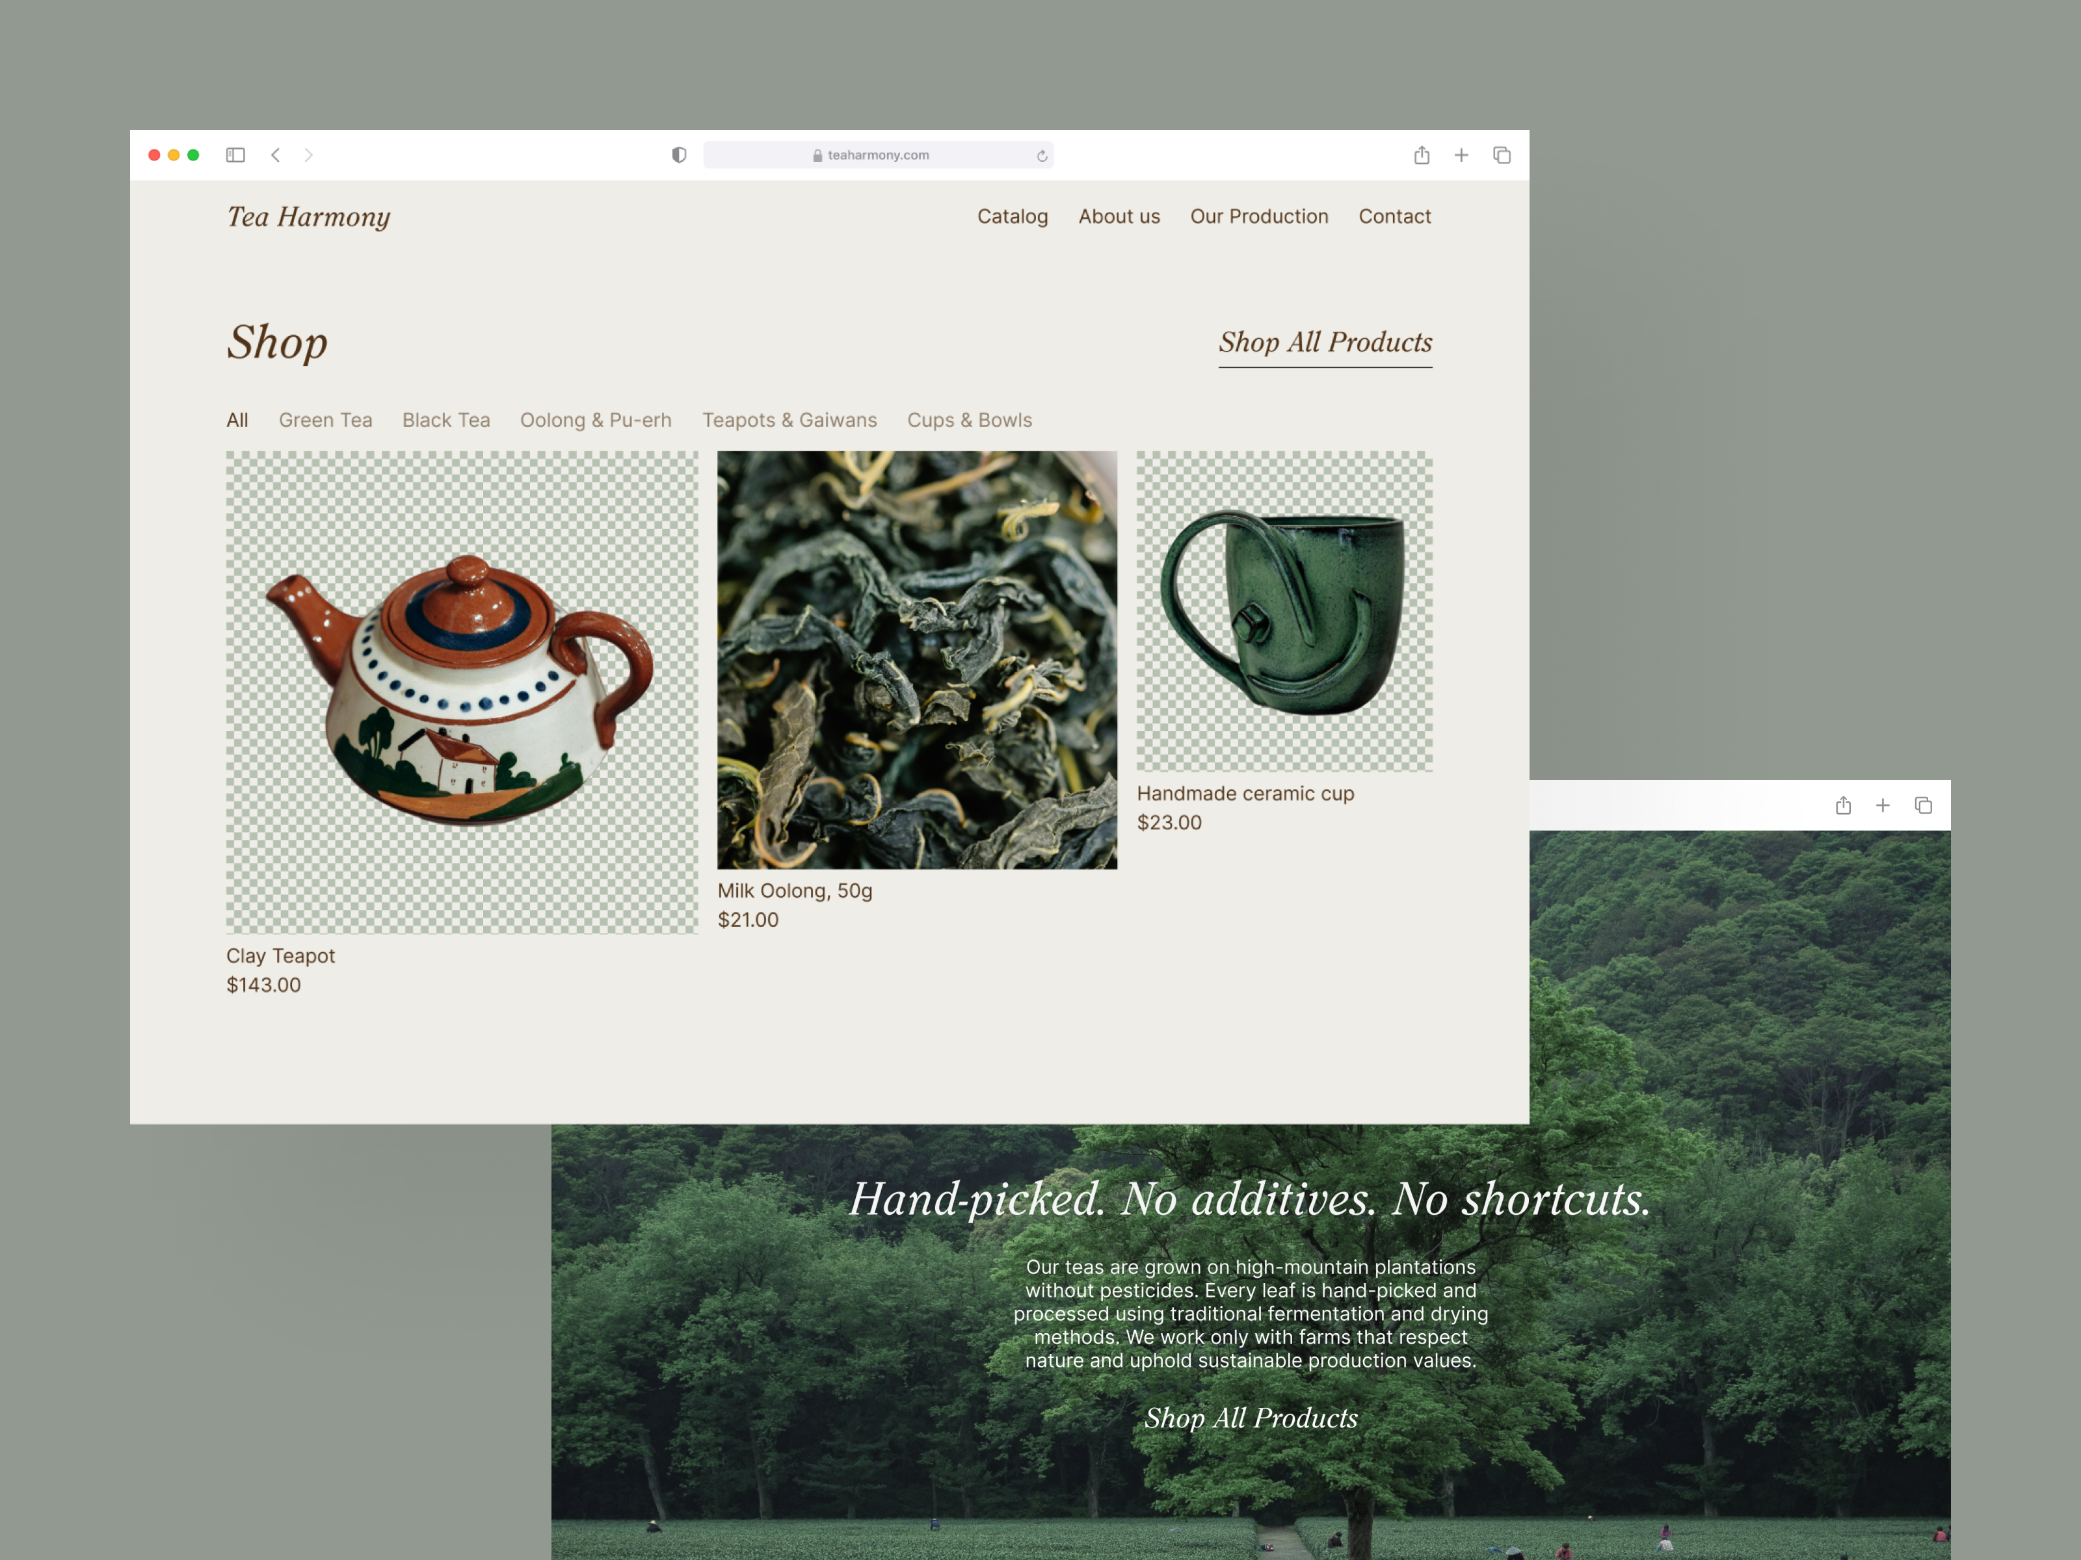The width and height of the screenshot is (2081, 1560).
Task: Open the Clay Teapot product image
Action: tap(462, 692)
